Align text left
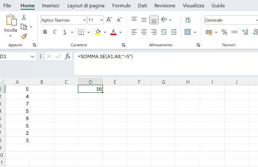 [x=134, y=32]
